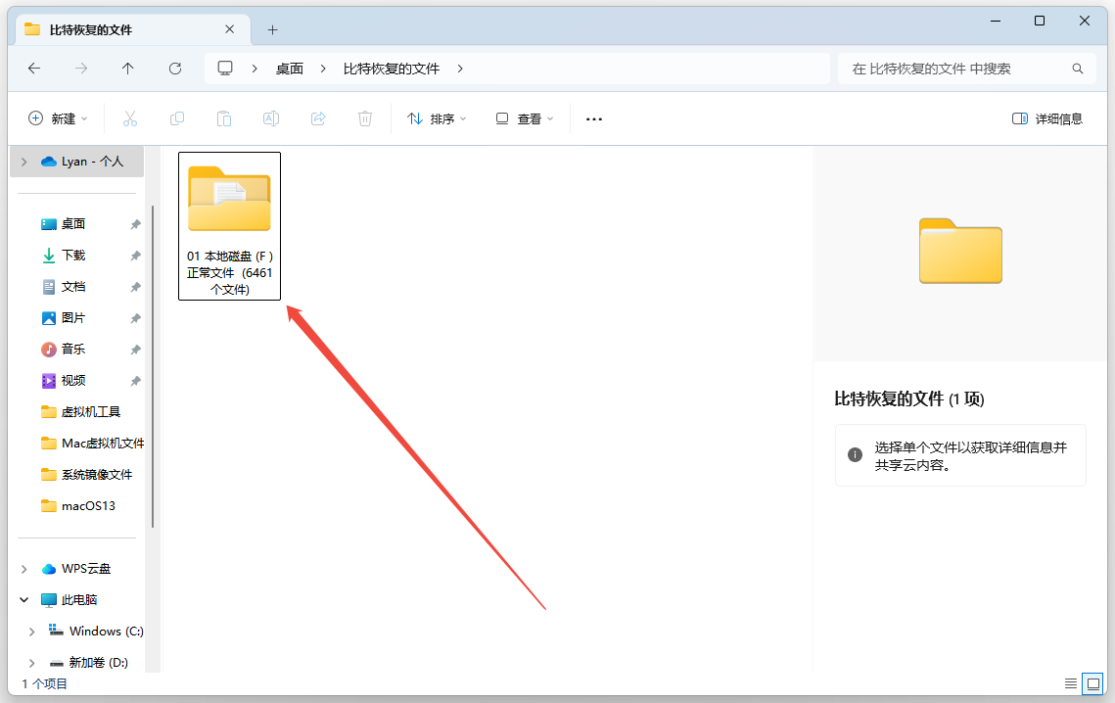
Task: Open 文档 in the sidebar
Action: [73, 287]
